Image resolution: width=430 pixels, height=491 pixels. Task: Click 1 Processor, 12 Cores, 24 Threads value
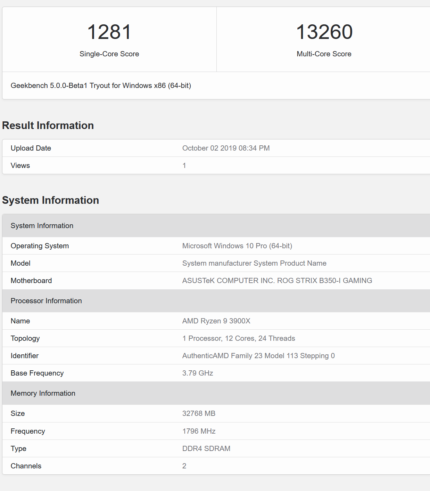click(239, 338)
